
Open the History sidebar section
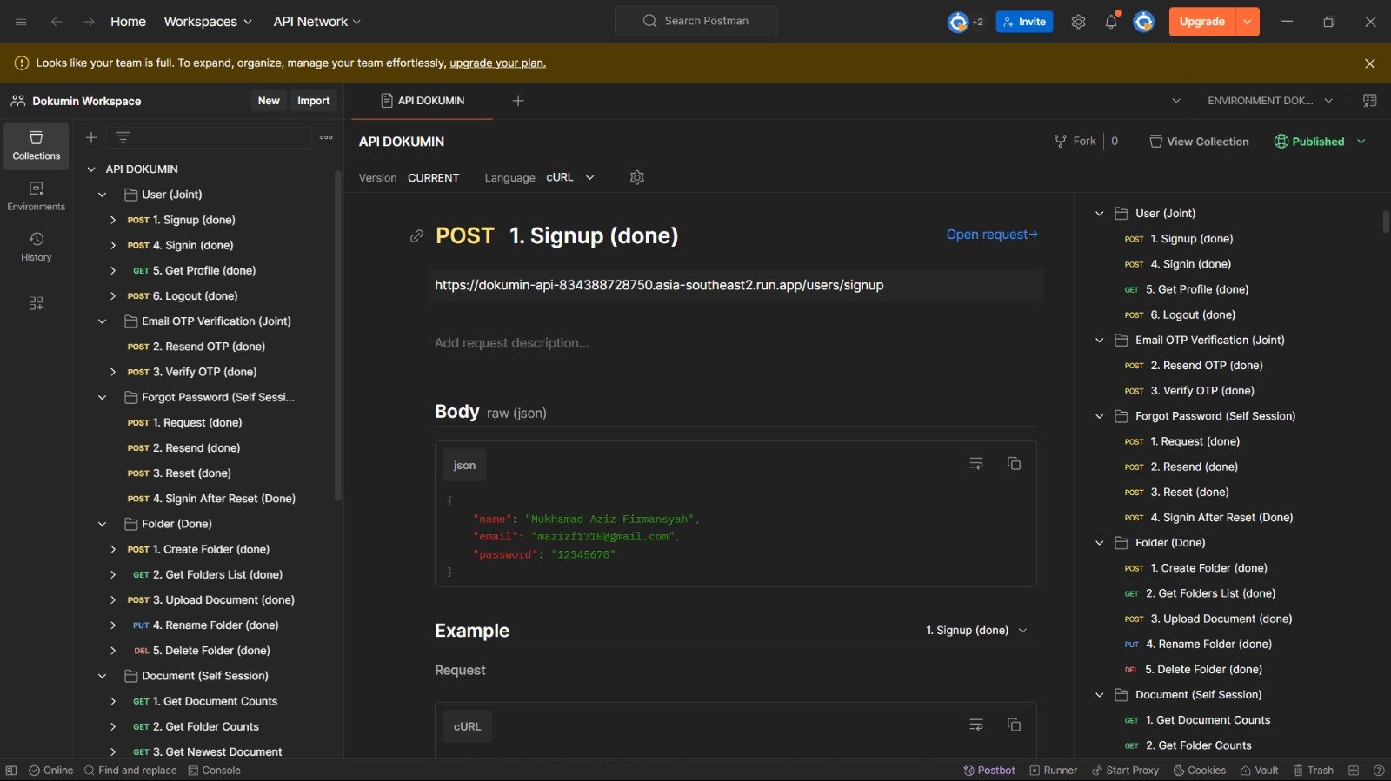tap(37, 247)
